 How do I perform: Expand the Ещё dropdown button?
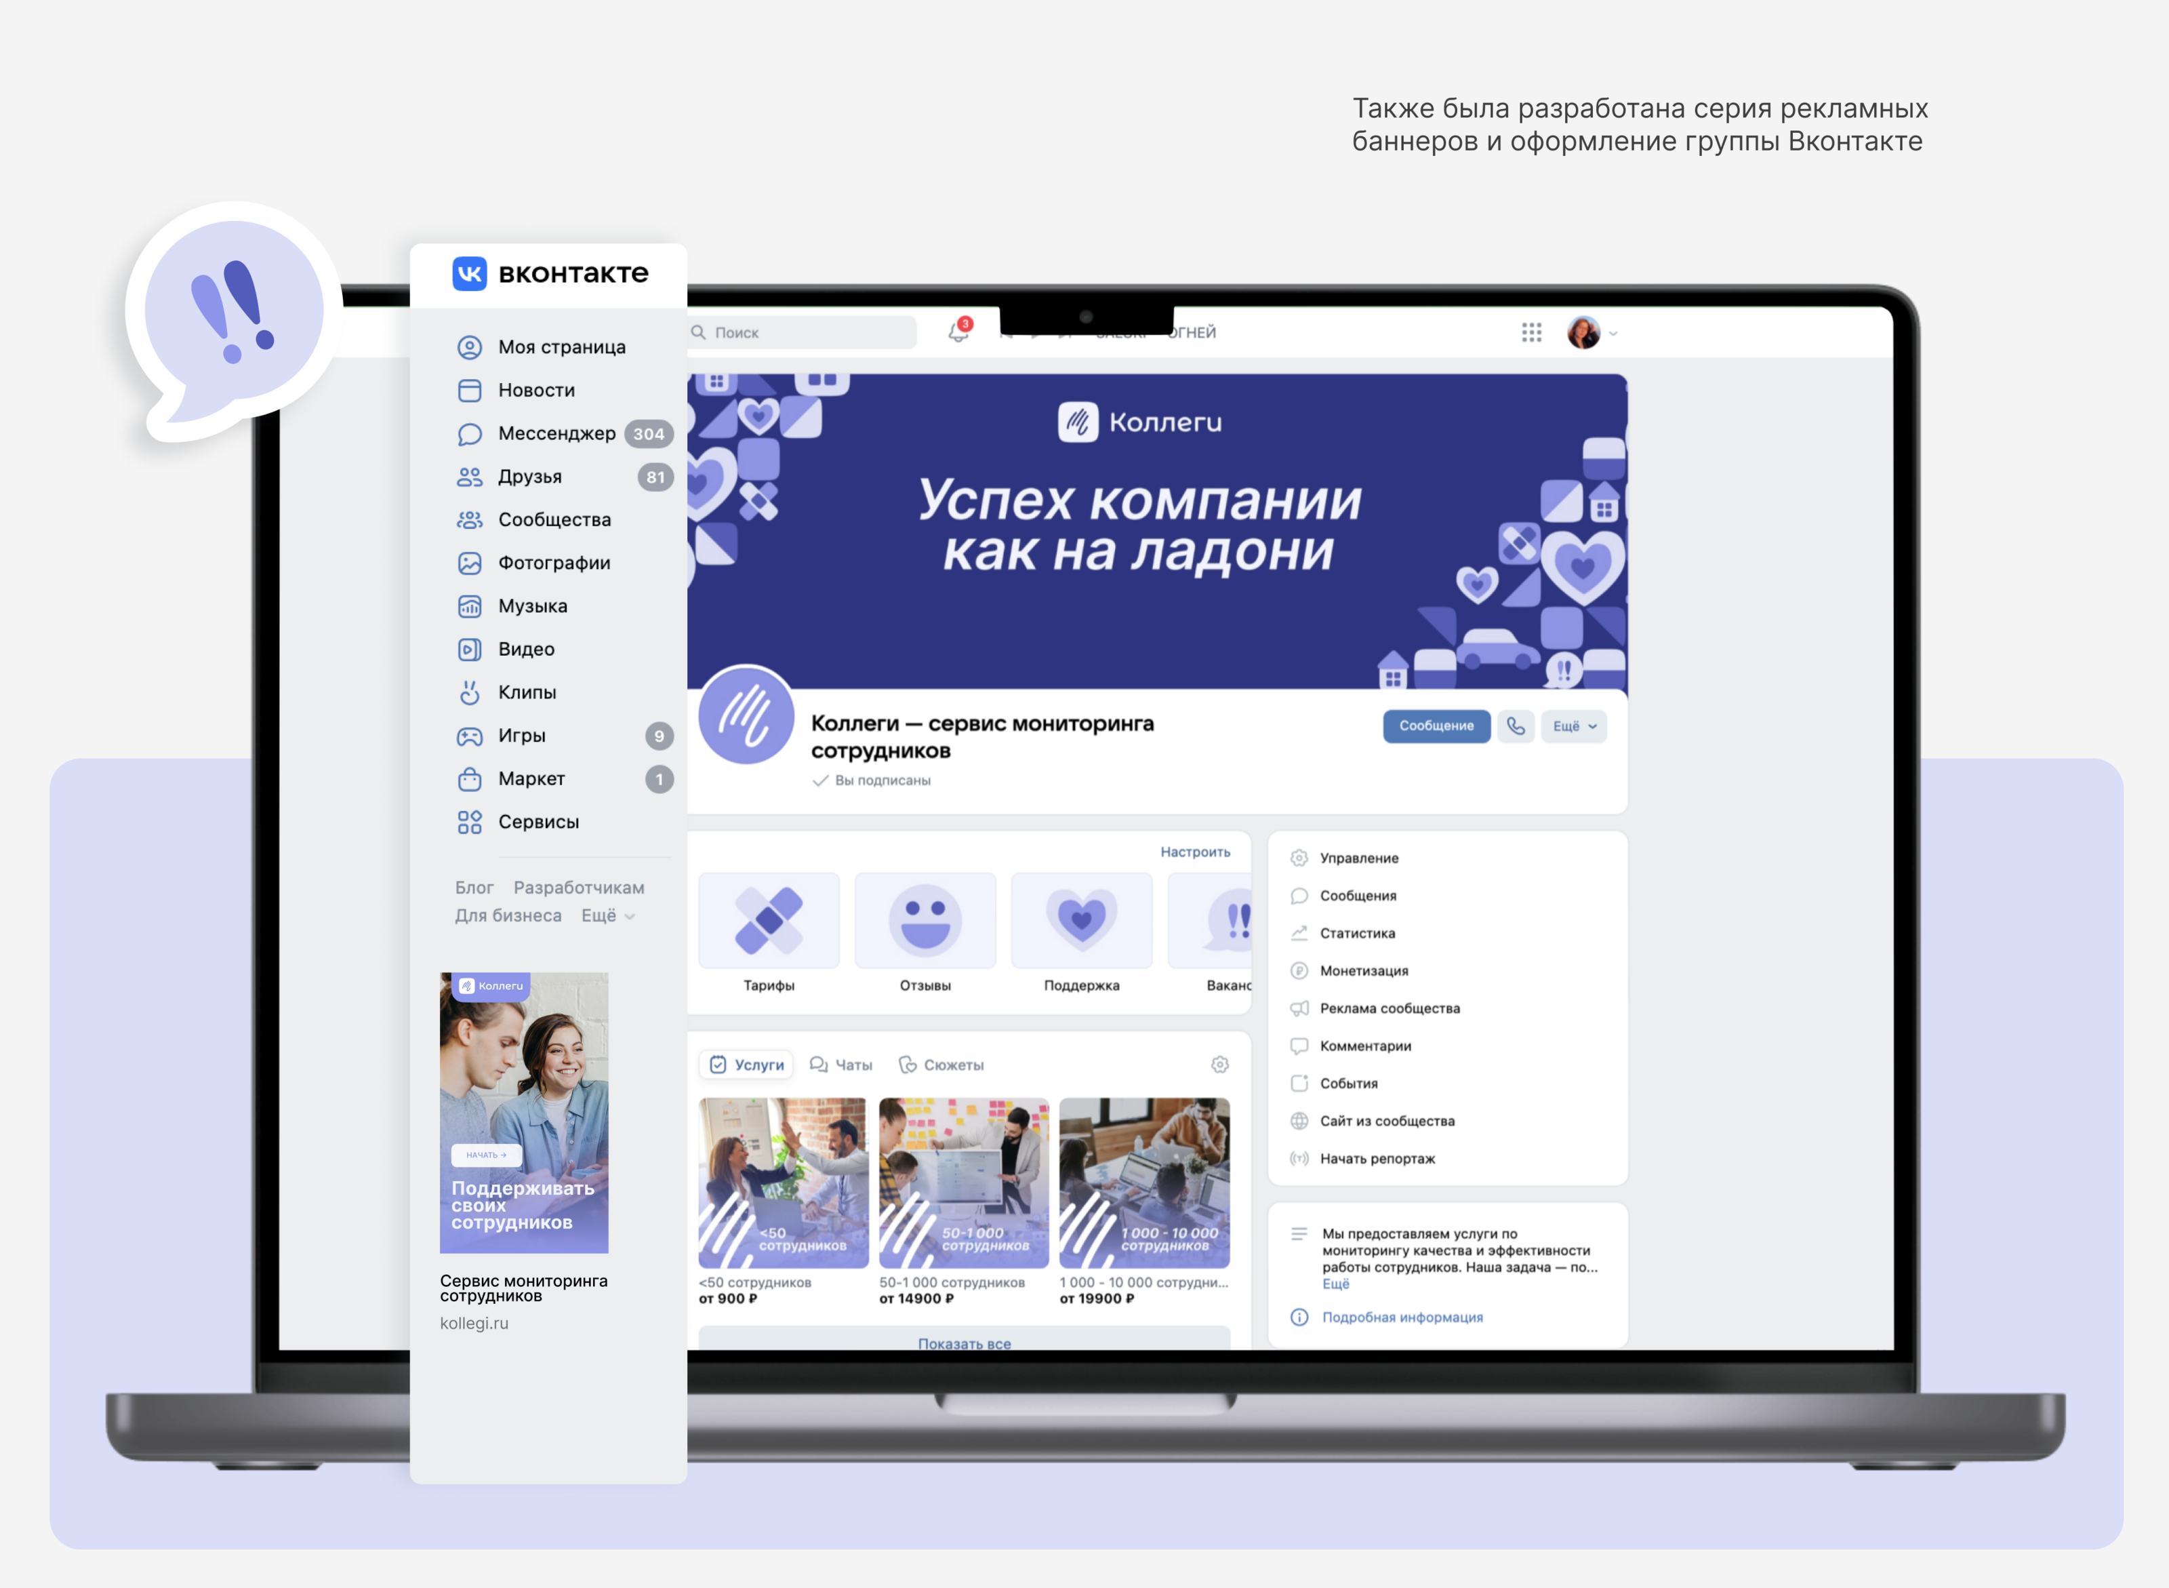coord(1574,727)
